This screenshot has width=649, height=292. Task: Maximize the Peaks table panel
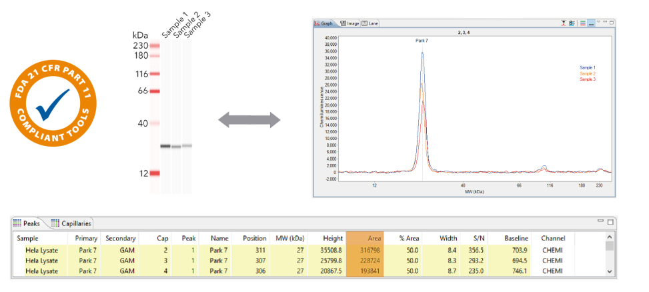[610, 221]
